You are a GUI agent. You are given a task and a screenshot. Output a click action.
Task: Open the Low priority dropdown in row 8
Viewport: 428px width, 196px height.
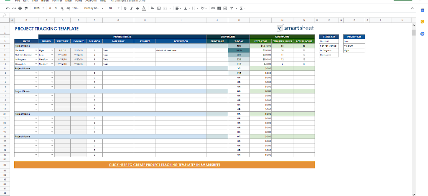(x=52, y=55)
